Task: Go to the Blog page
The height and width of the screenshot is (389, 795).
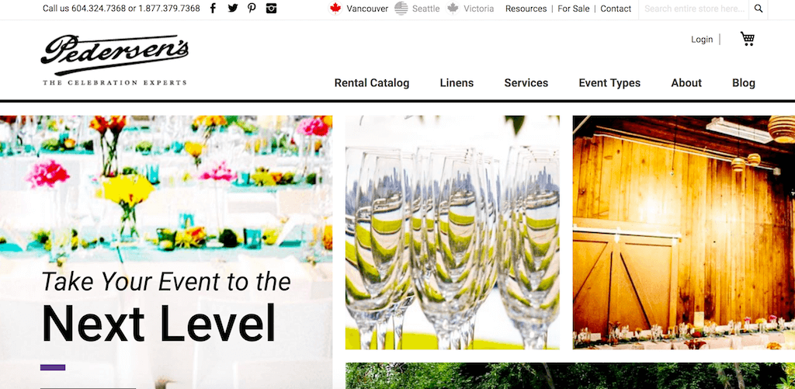Action: [x=743, y=82]
